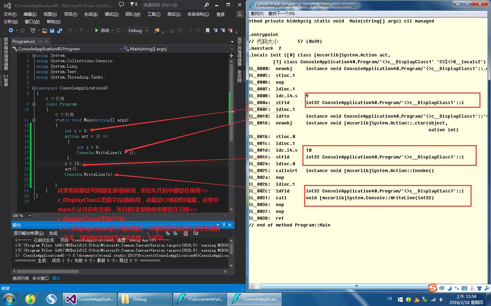This screenshot has width=491, height=306.
Task: Click the uncomment-lines toolbar icon
Action: [197, 31]
